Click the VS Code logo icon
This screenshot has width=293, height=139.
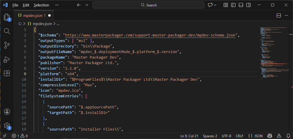point(5,5)
